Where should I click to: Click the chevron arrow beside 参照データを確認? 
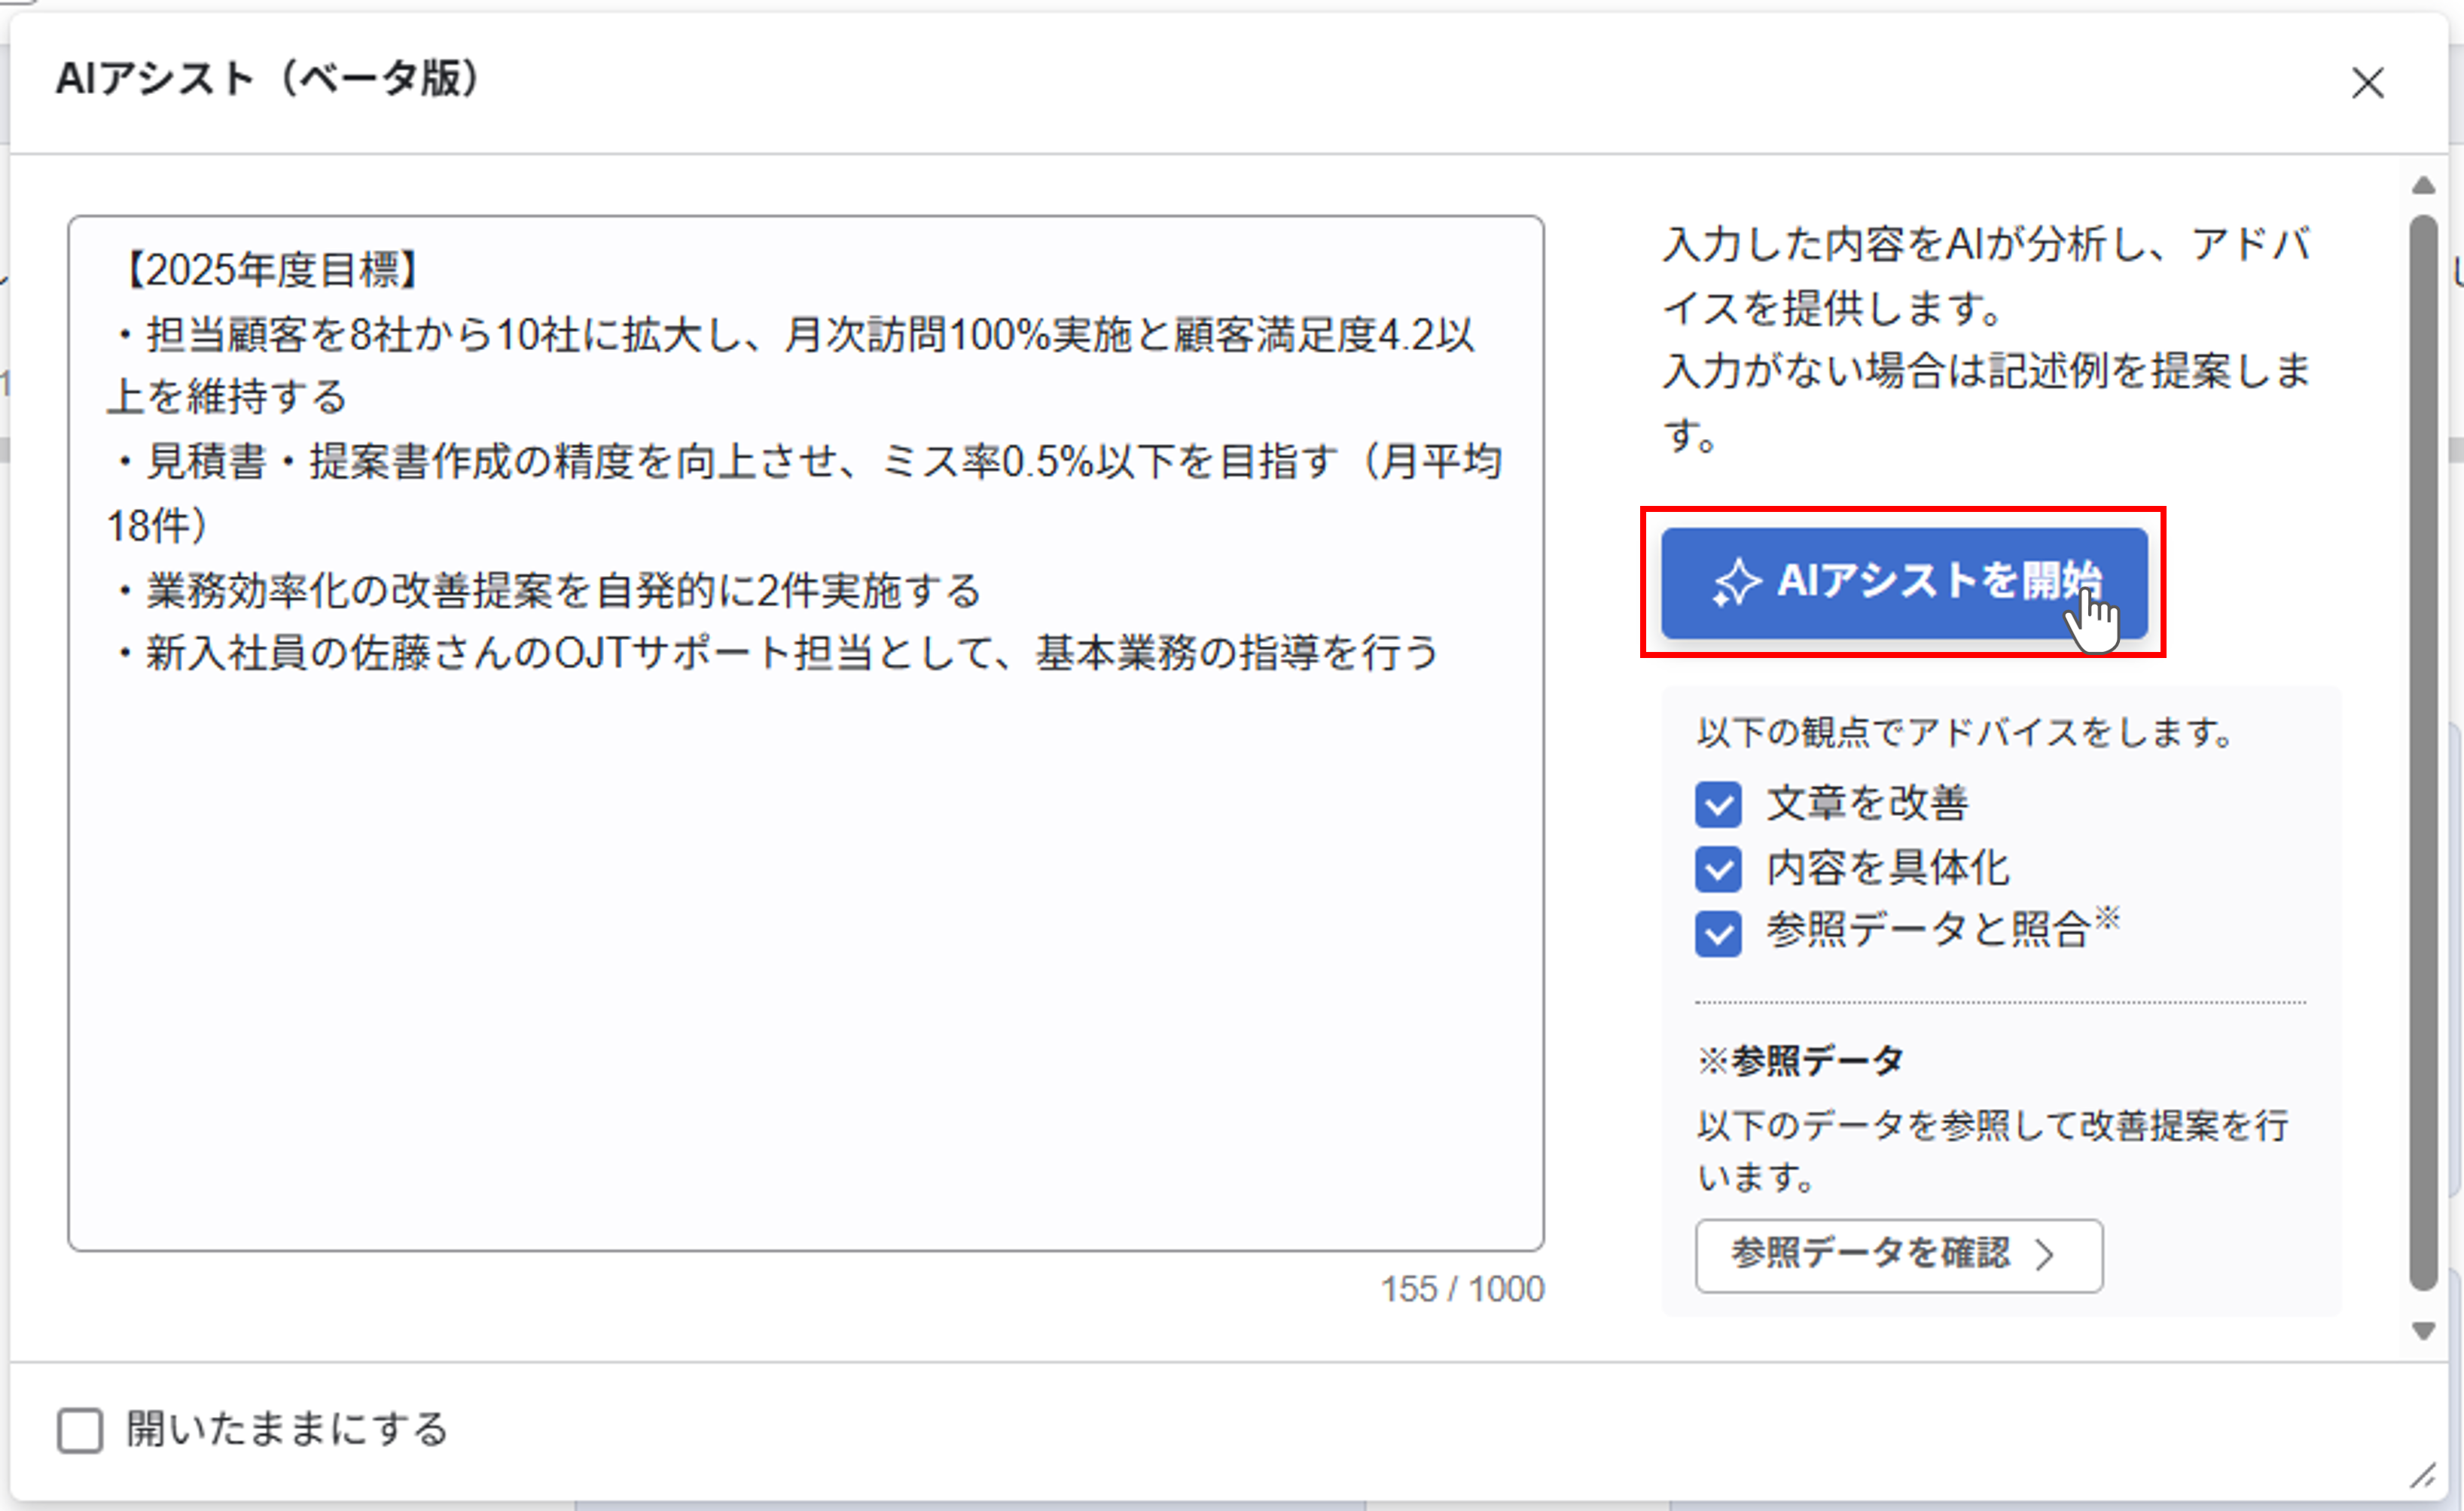[2045, 1254]
